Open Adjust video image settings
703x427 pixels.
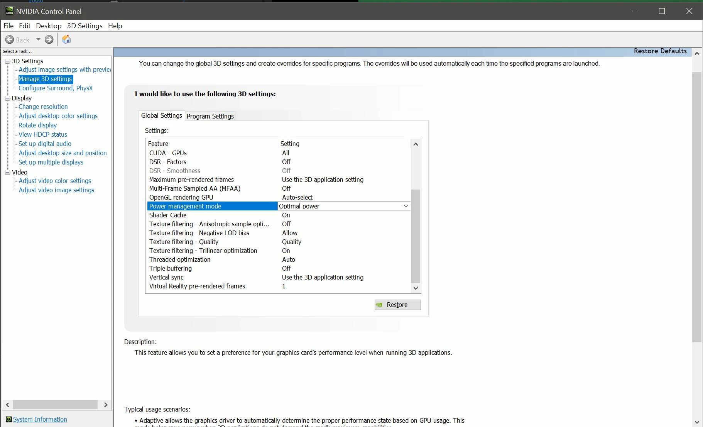pyautogui.click(x=56, y=190)
